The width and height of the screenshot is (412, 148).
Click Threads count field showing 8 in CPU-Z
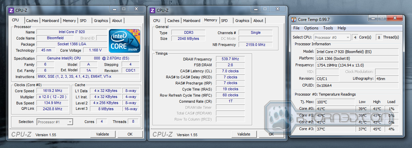(133, 122)
